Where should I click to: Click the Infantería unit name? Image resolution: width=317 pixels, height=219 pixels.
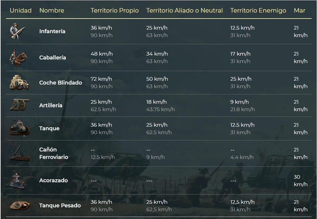(x=52, y=31)
